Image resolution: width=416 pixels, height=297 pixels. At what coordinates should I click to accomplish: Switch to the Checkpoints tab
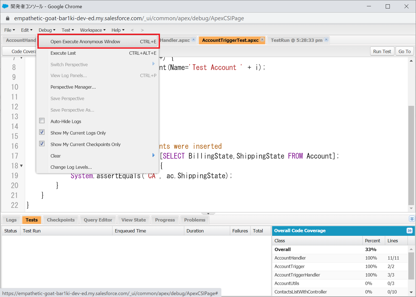tap(61, 220)
